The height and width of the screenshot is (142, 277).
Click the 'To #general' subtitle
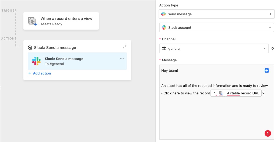(x=54, y=64)
